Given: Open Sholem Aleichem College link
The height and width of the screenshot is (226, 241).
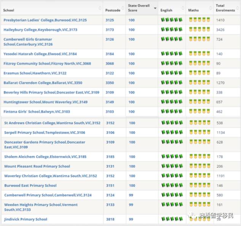Looking at the screenshot, I should [x=45, y=157].
